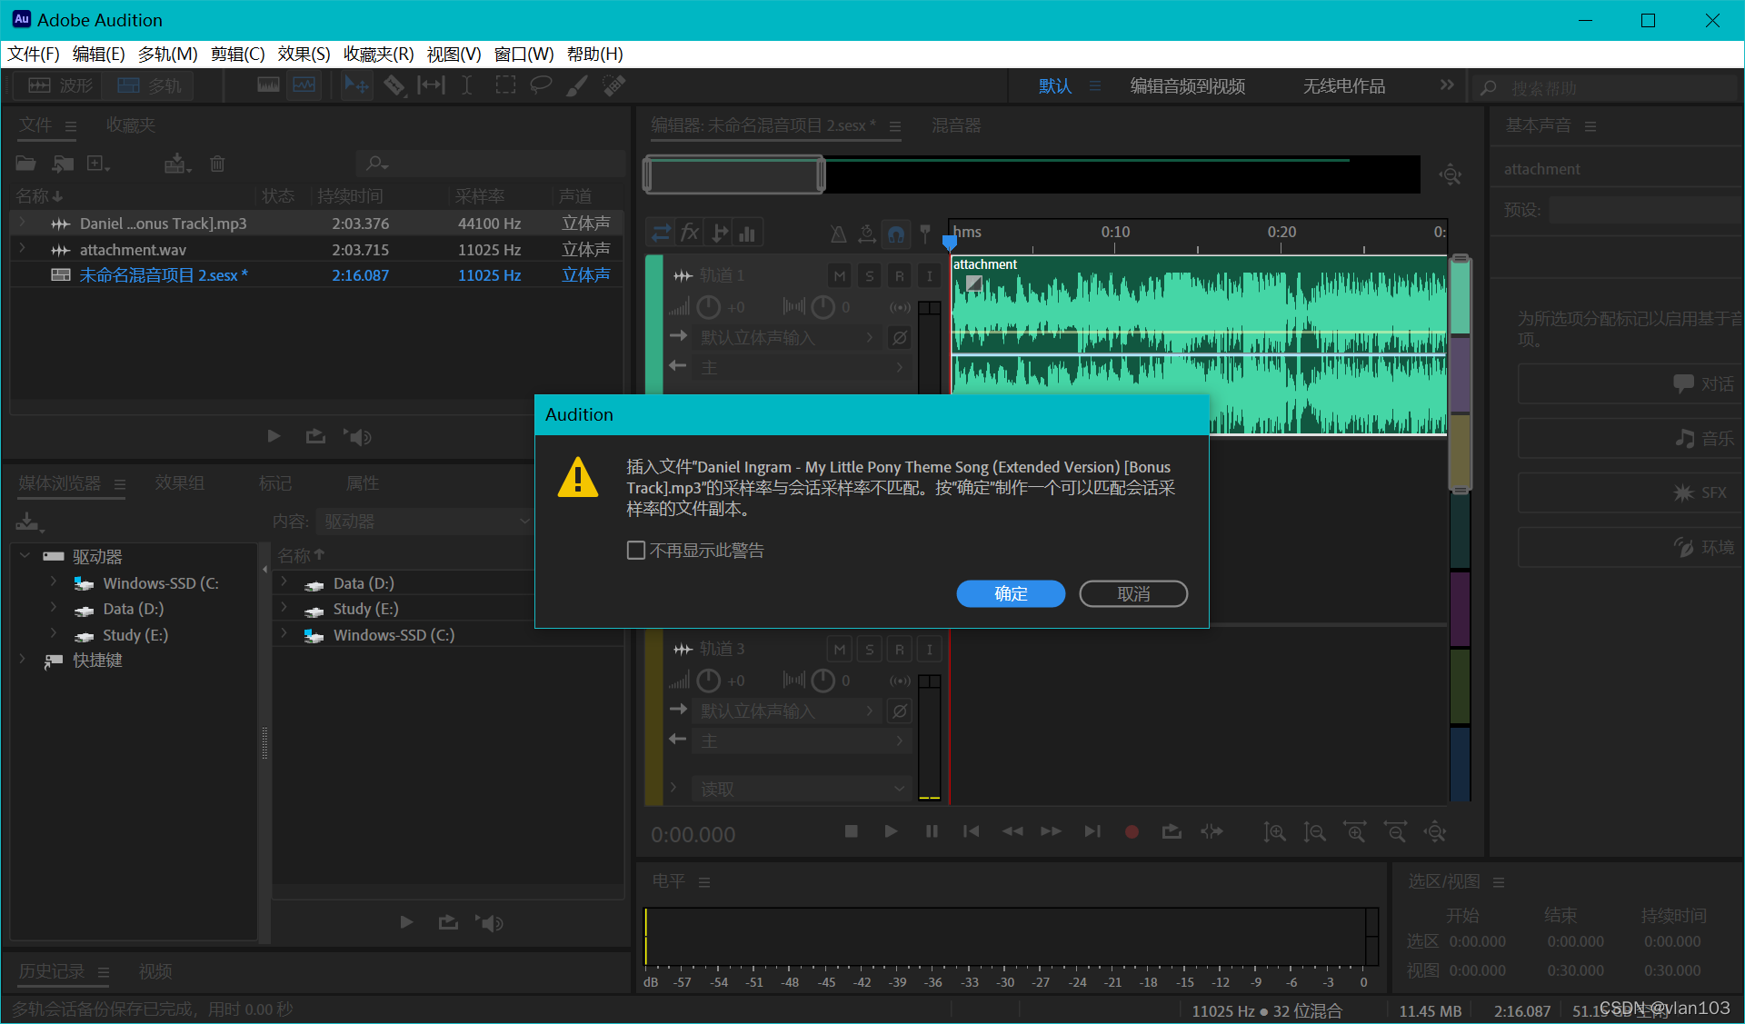Click the Time Selection tool icon
The height and width of the screenshot is (1024, 1745).
[466, 85]
